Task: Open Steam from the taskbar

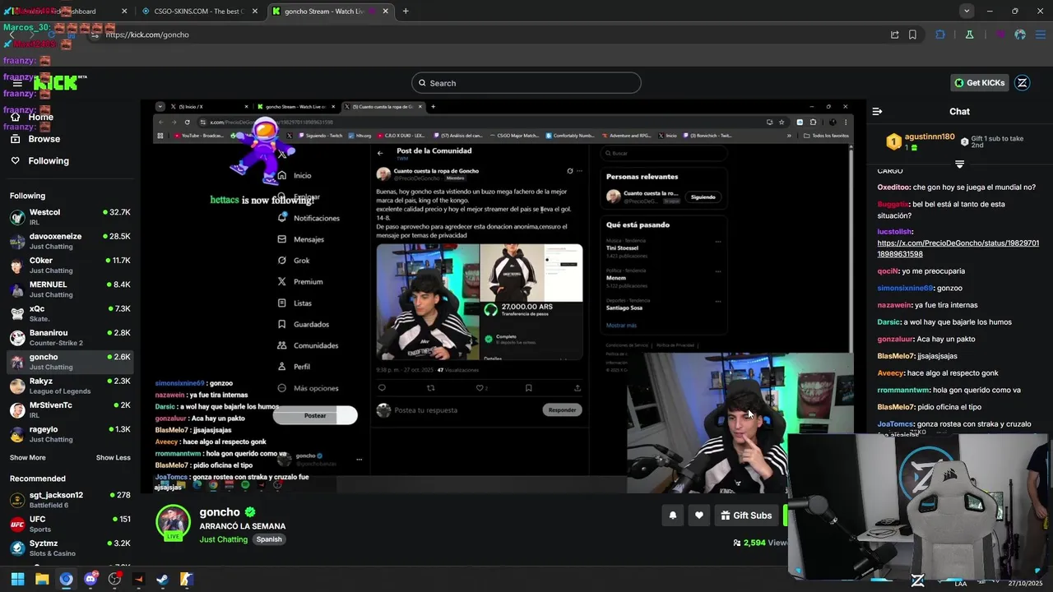Action: pyautogui.click(x=163, y=579)
